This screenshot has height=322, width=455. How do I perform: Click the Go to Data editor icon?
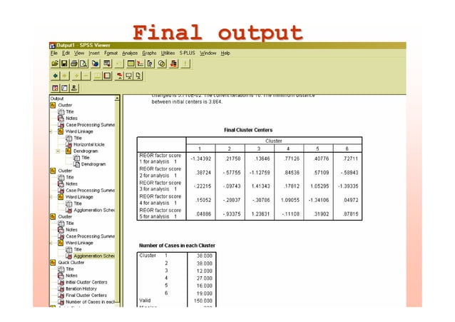(x=131, y=64)
